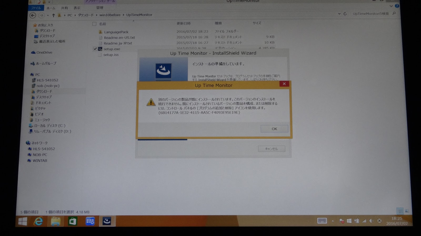Click OK in the Up Time Monitor dialog
The height and width of the screenshot is (236, 421).
pyautogui.click(x=274, y=129)
